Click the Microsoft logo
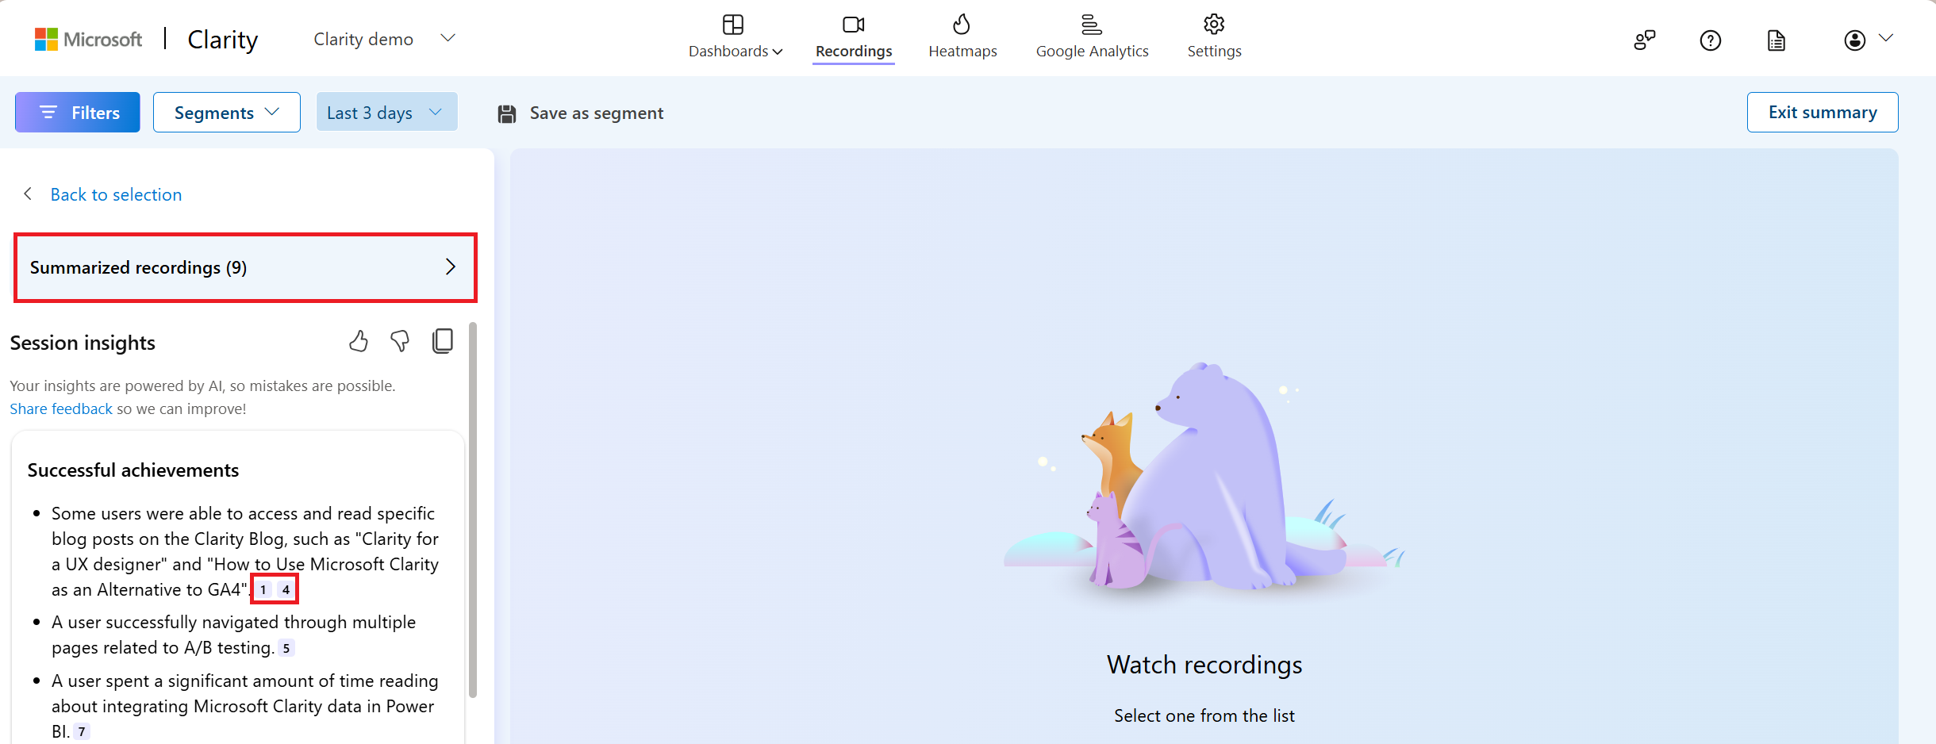The image size is (1936, 744). 88,39
